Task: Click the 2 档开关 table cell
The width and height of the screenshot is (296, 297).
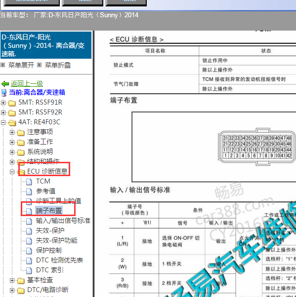Action: 182,283
